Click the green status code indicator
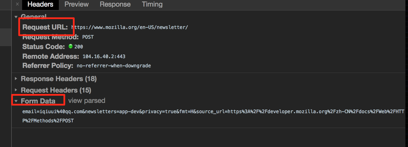This screenshot has height=147, width=408. pyautogui.click(x=71, y=46)
